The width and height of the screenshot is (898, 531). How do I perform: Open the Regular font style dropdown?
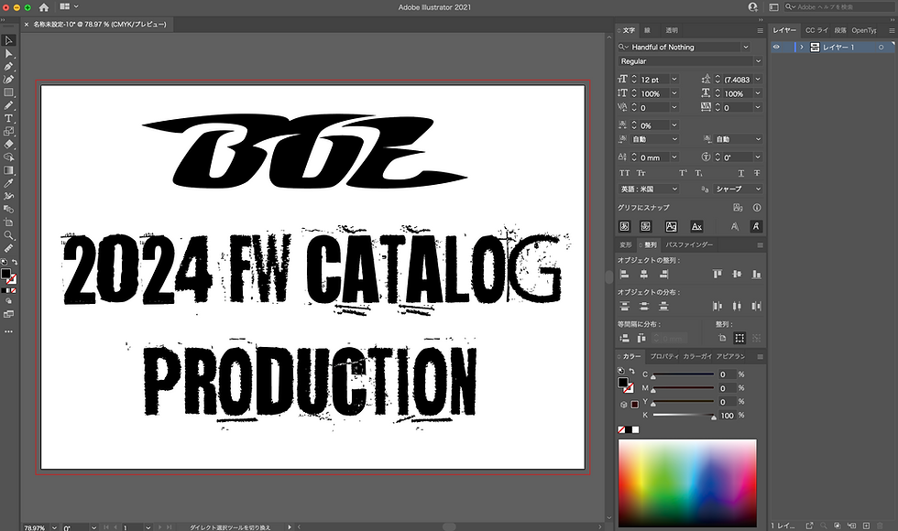[x=759, y=61]
